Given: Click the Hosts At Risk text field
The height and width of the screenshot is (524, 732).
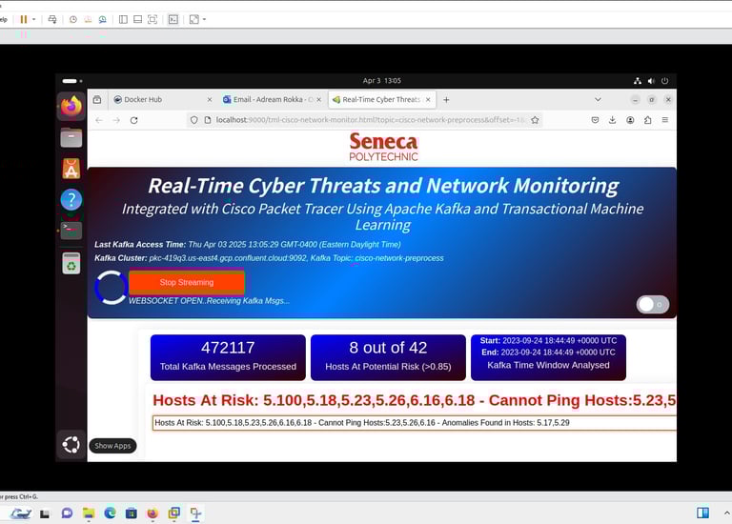Looking at the screenshot, I should point(414,423).
